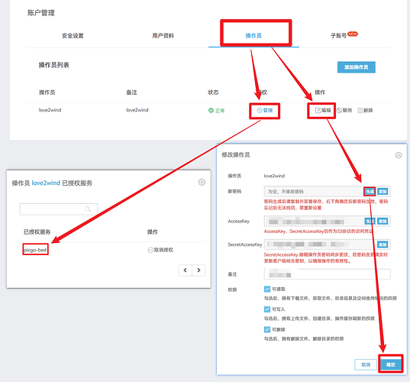Select the 操作员 tab
This screenshot has width=410, height=382.
[x=253, y=36]
